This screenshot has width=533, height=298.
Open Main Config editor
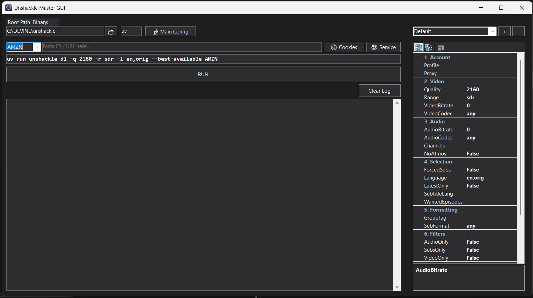(x=170, y=31)
